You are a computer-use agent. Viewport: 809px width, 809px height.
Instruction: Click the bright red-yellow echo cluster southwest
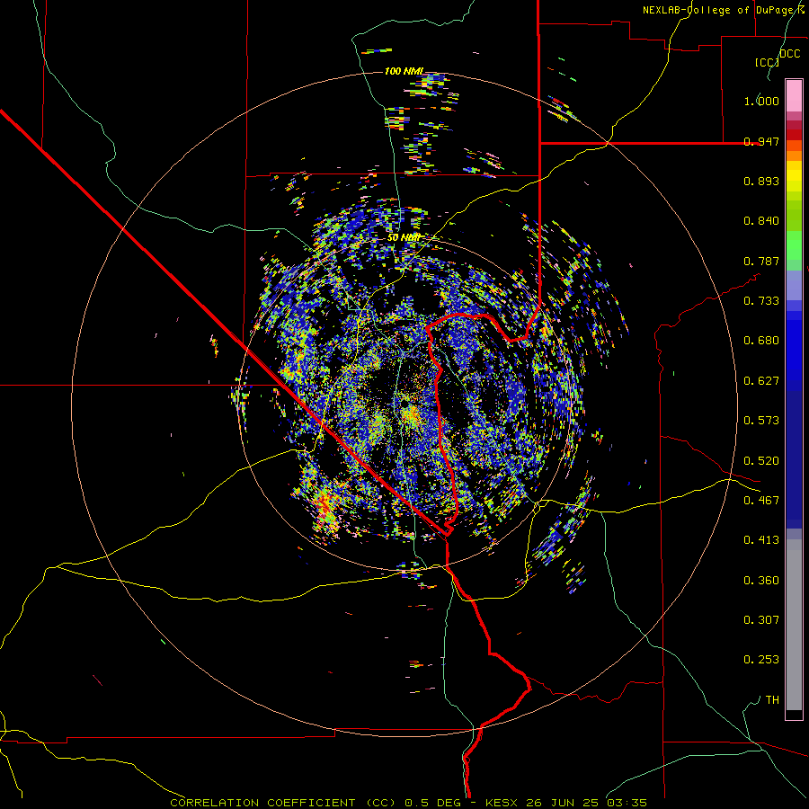click(326, 508)
